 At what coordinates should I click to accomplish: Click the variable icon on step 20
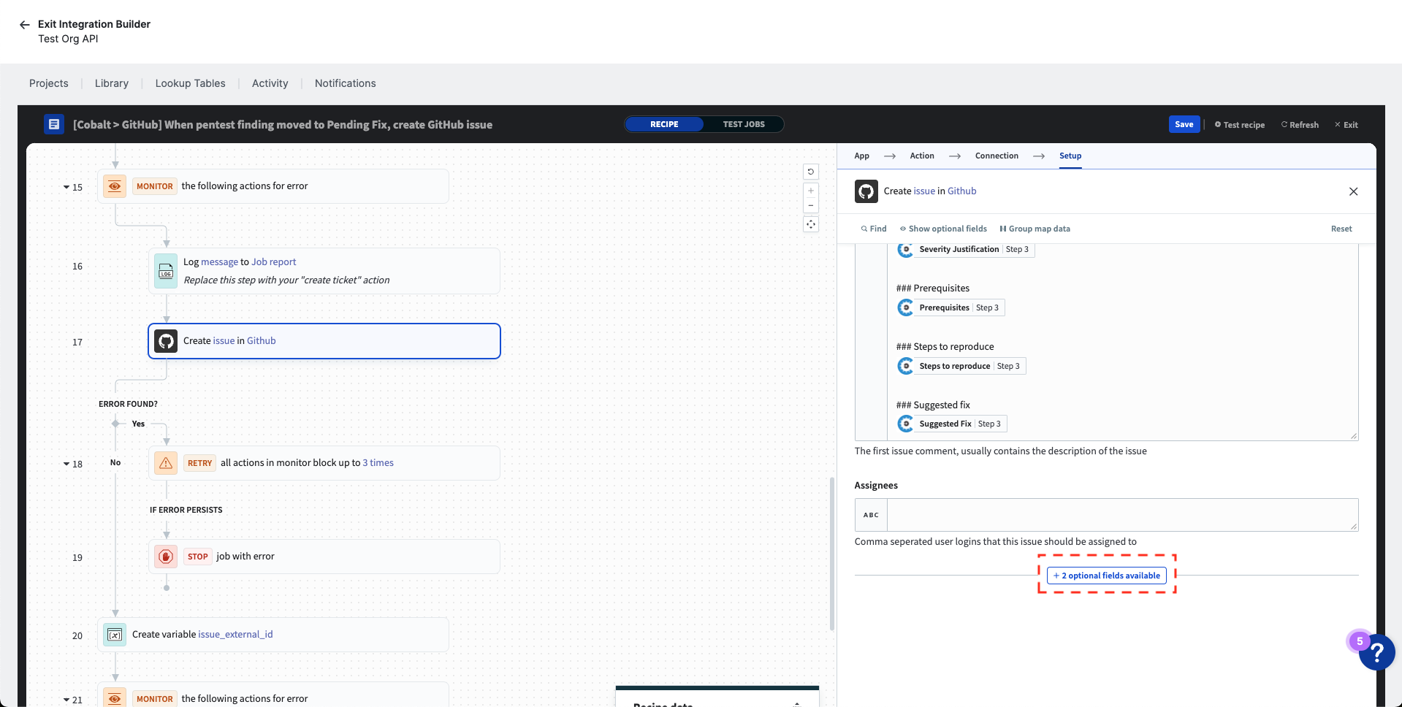click(115, 635)
